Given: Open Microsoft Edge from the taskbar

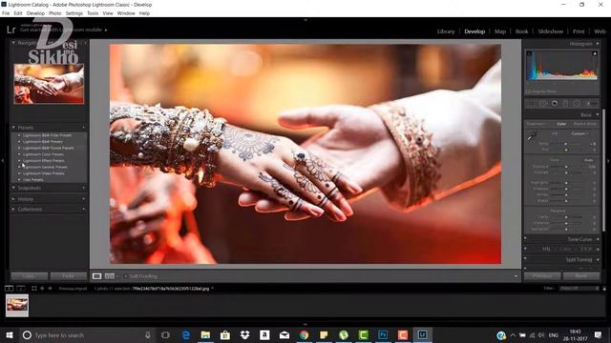Looking at the screenshot, I should pyautogui.click(x=186, y=334).
